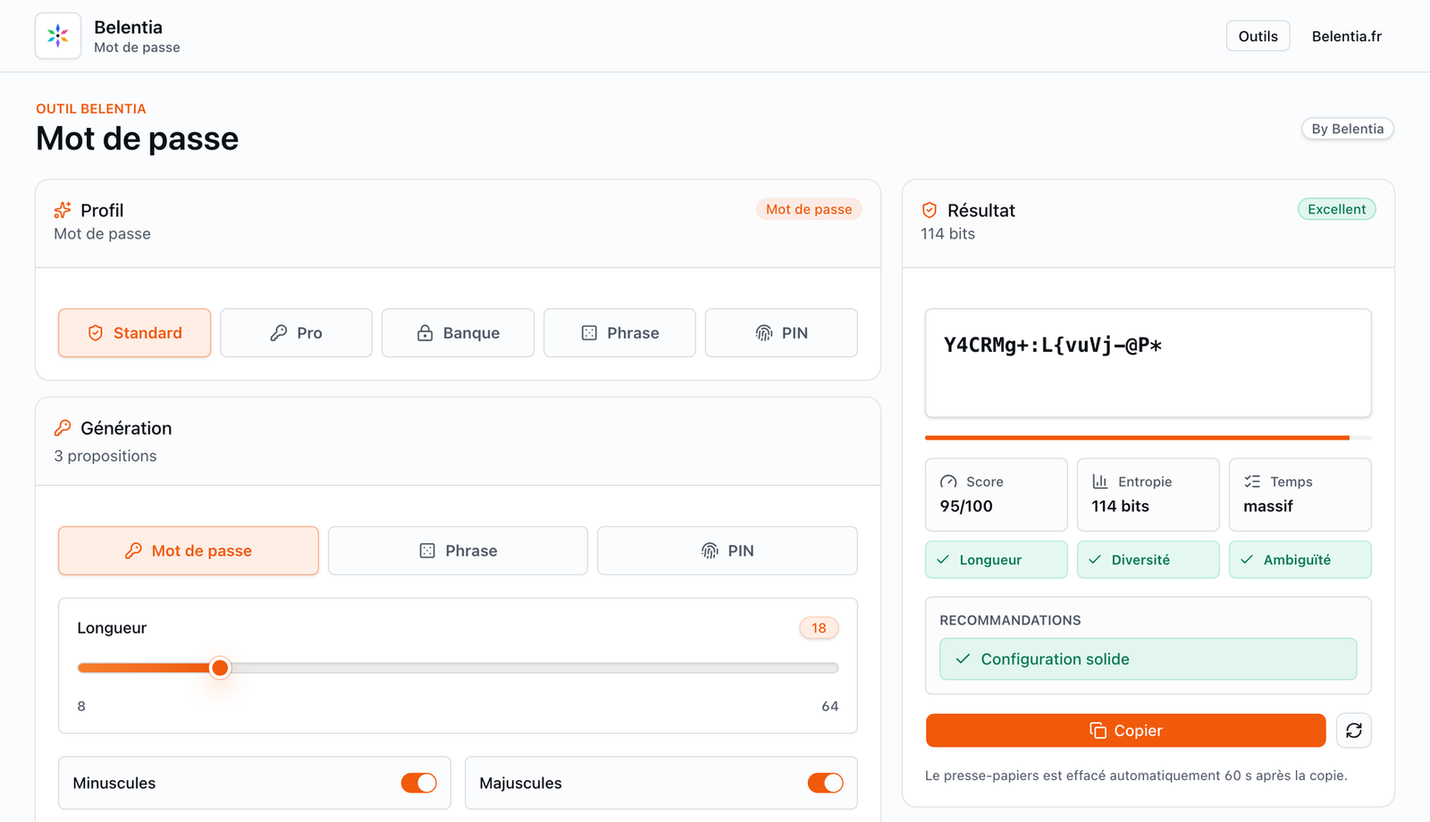Image resolution: width=1430 pixels, height=822 pixels.
Task: Click the Longueur slider handle
Action: click(x=220, y=667)
